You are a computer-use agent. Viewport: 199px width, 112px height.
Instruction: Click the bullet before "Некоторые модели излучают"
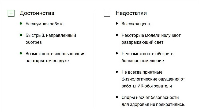[117, 35]
